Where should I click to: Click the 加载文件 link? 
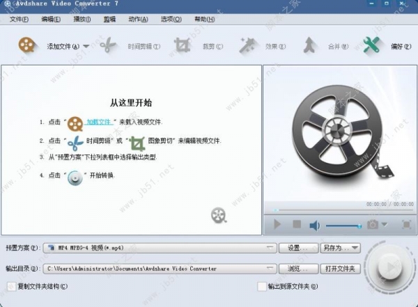99,122
